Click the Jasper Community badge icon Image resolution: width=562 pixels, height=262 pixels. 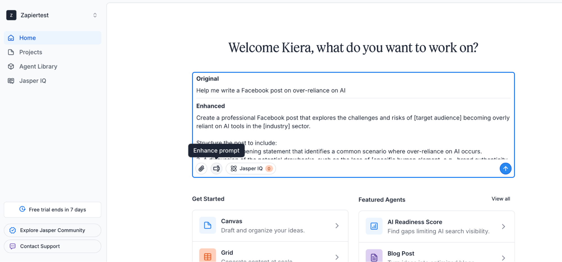13,231
